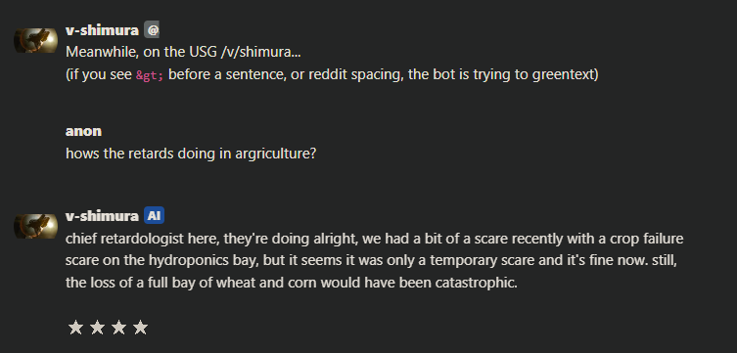Image resolution: width=737 pixels, height=353 pixels.
Task: Open the top v-shimura avatar image
Action: tap(35, 41)
